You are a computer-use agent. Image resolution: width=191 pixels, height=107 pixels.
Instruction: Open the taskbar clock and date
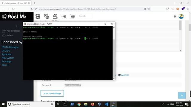click(179, 104)
